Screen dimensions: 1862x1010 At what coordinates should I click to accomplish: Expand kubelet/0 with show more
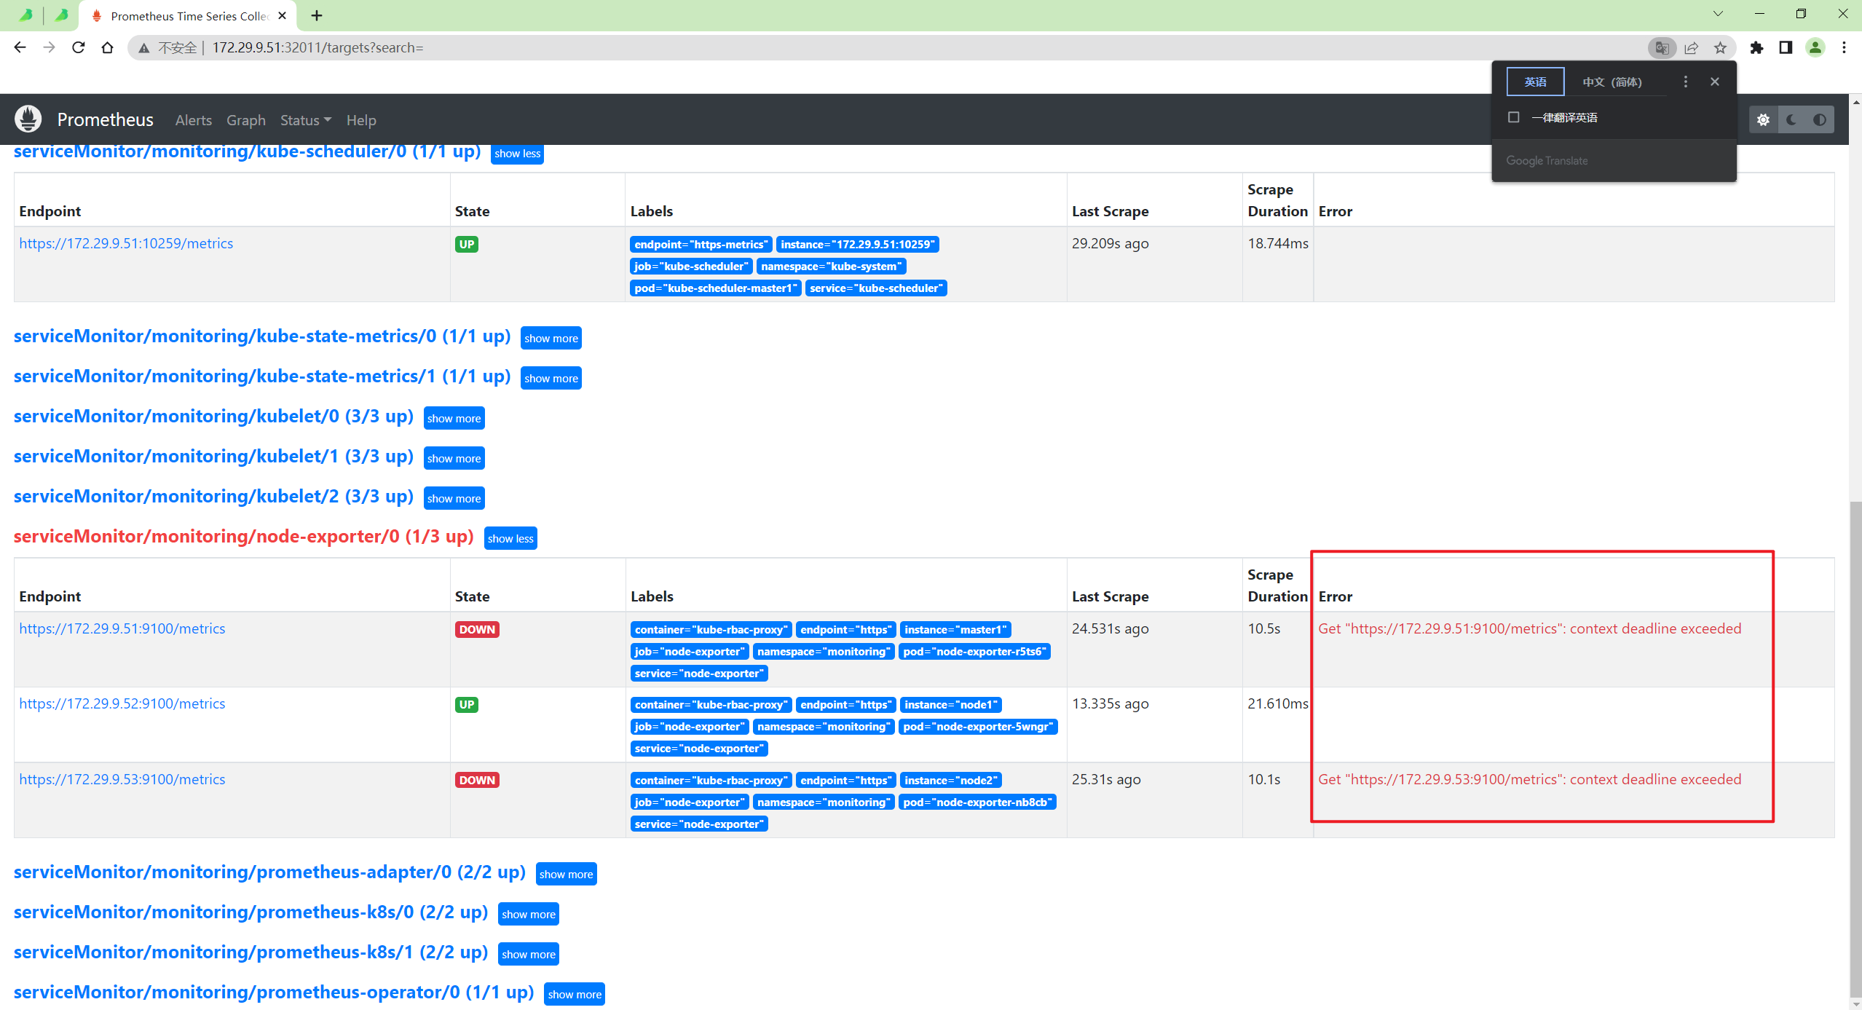pyautogui.click(x=454, y=418)
